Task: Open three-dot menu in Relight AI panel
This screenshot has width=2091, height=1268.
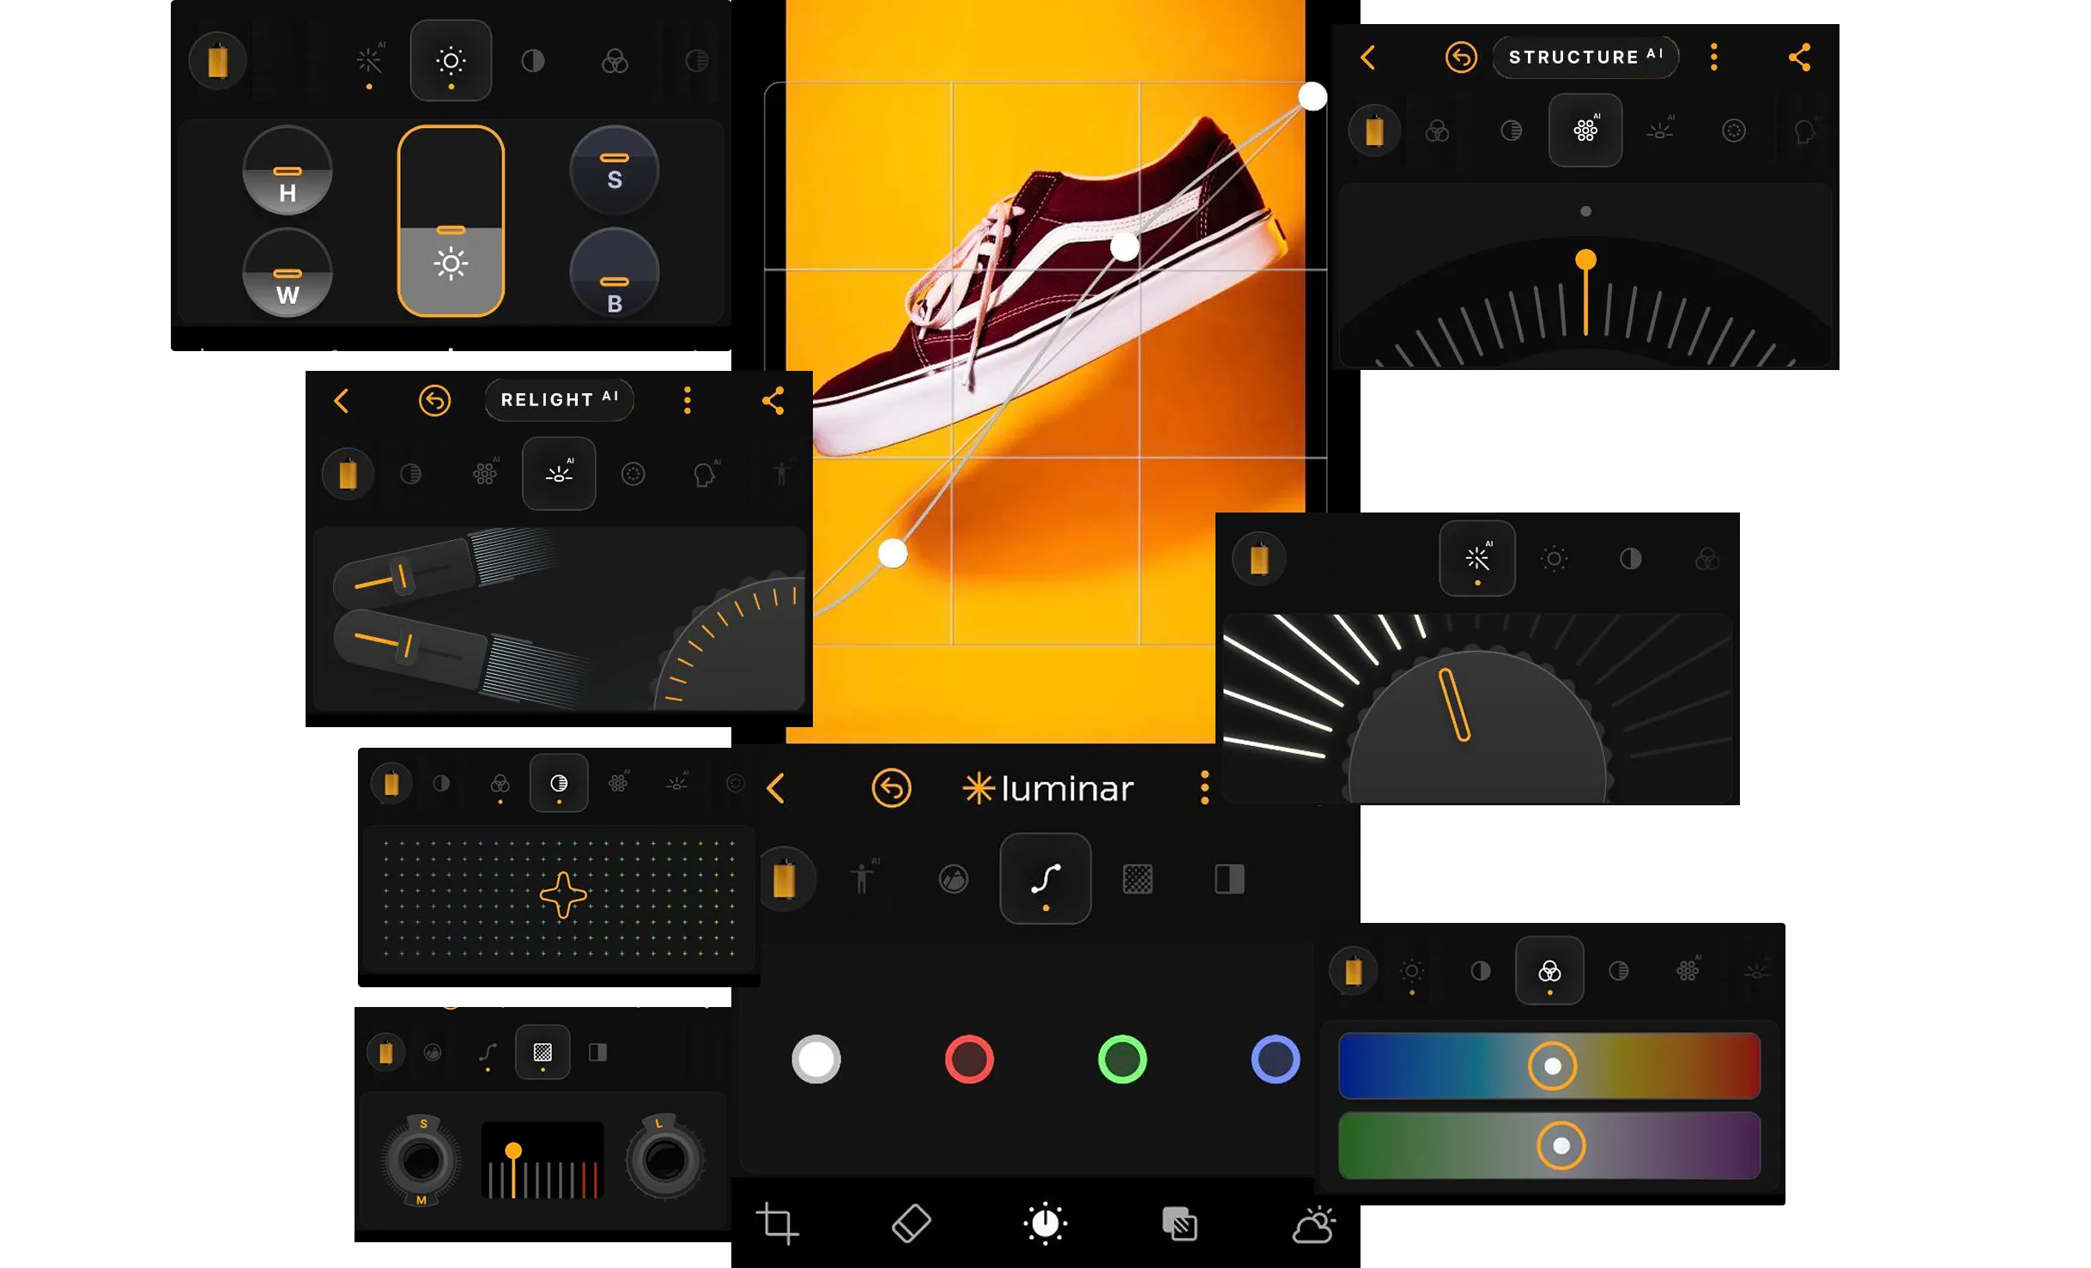Action: click(x=687, y=400)
